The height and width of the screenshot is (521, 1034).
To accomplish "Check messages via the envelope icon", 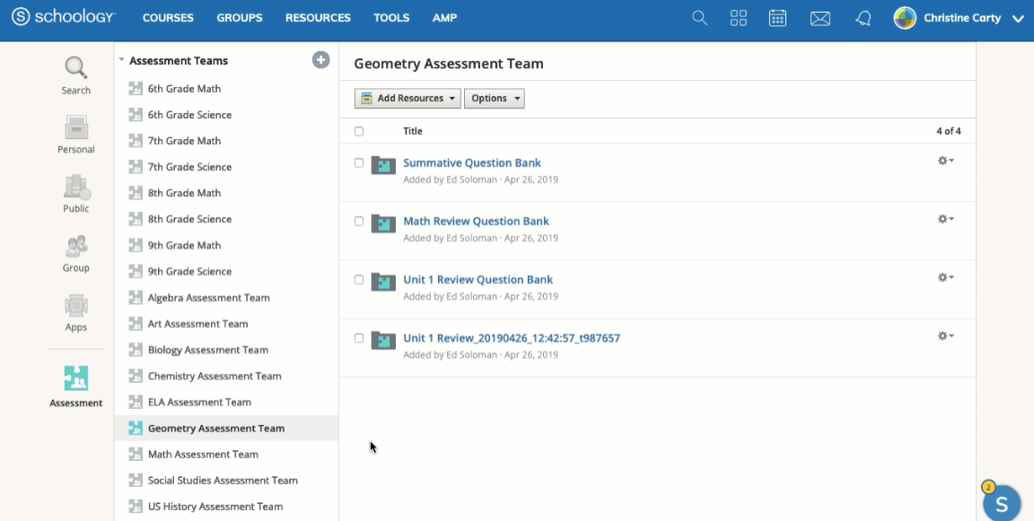I will coord(819,17).
